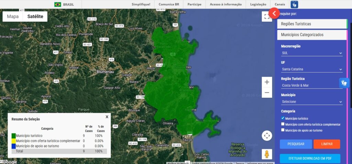This screenshot has height=164, width=352.
Task: Click Timbó label on the map
Action: tap(68, 52)
